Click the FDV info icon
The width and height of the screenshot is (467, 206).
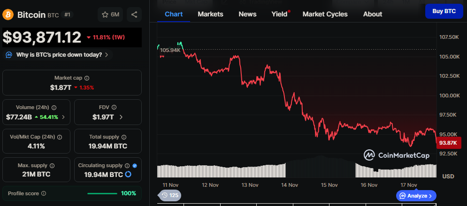[112, 108]
